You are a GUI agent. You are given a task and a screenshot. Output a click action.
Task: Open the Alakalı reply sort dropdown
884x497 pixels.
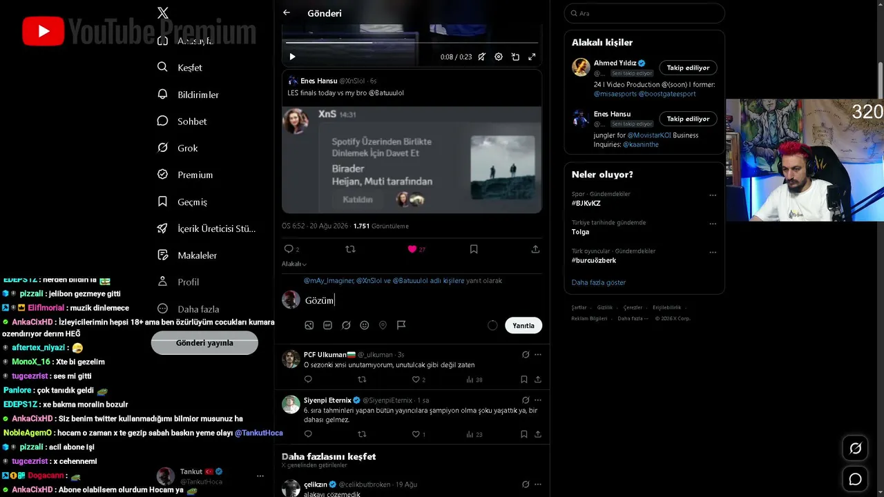click(294, 264)
